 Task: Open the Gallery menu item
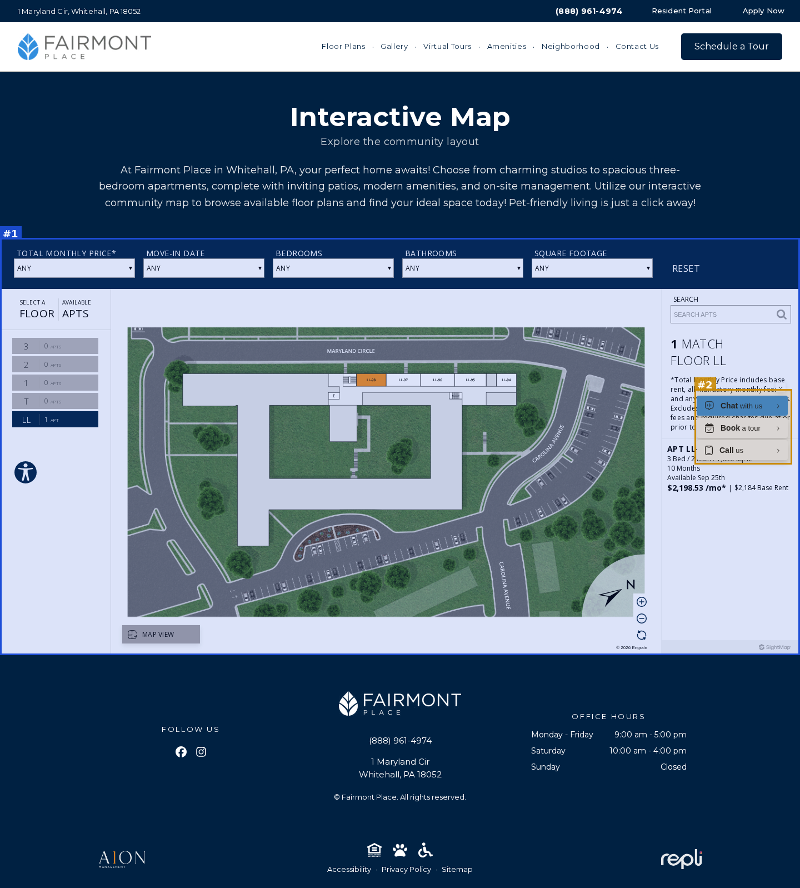pos(394,47)
